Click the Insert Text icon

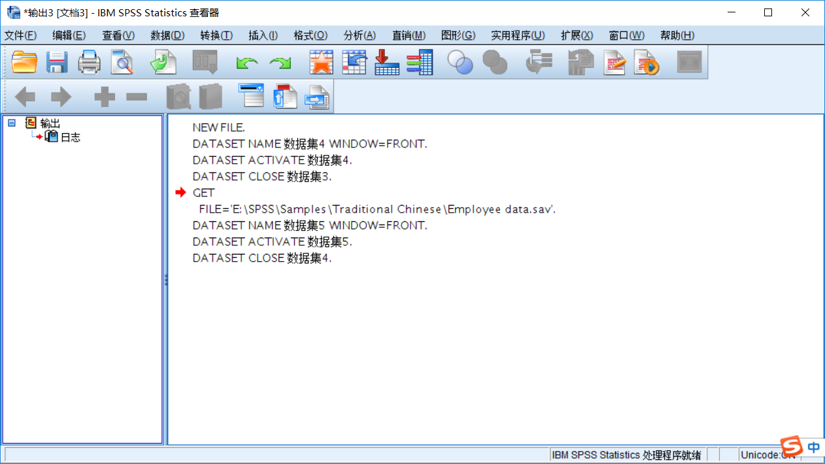(x=318, y=97)
